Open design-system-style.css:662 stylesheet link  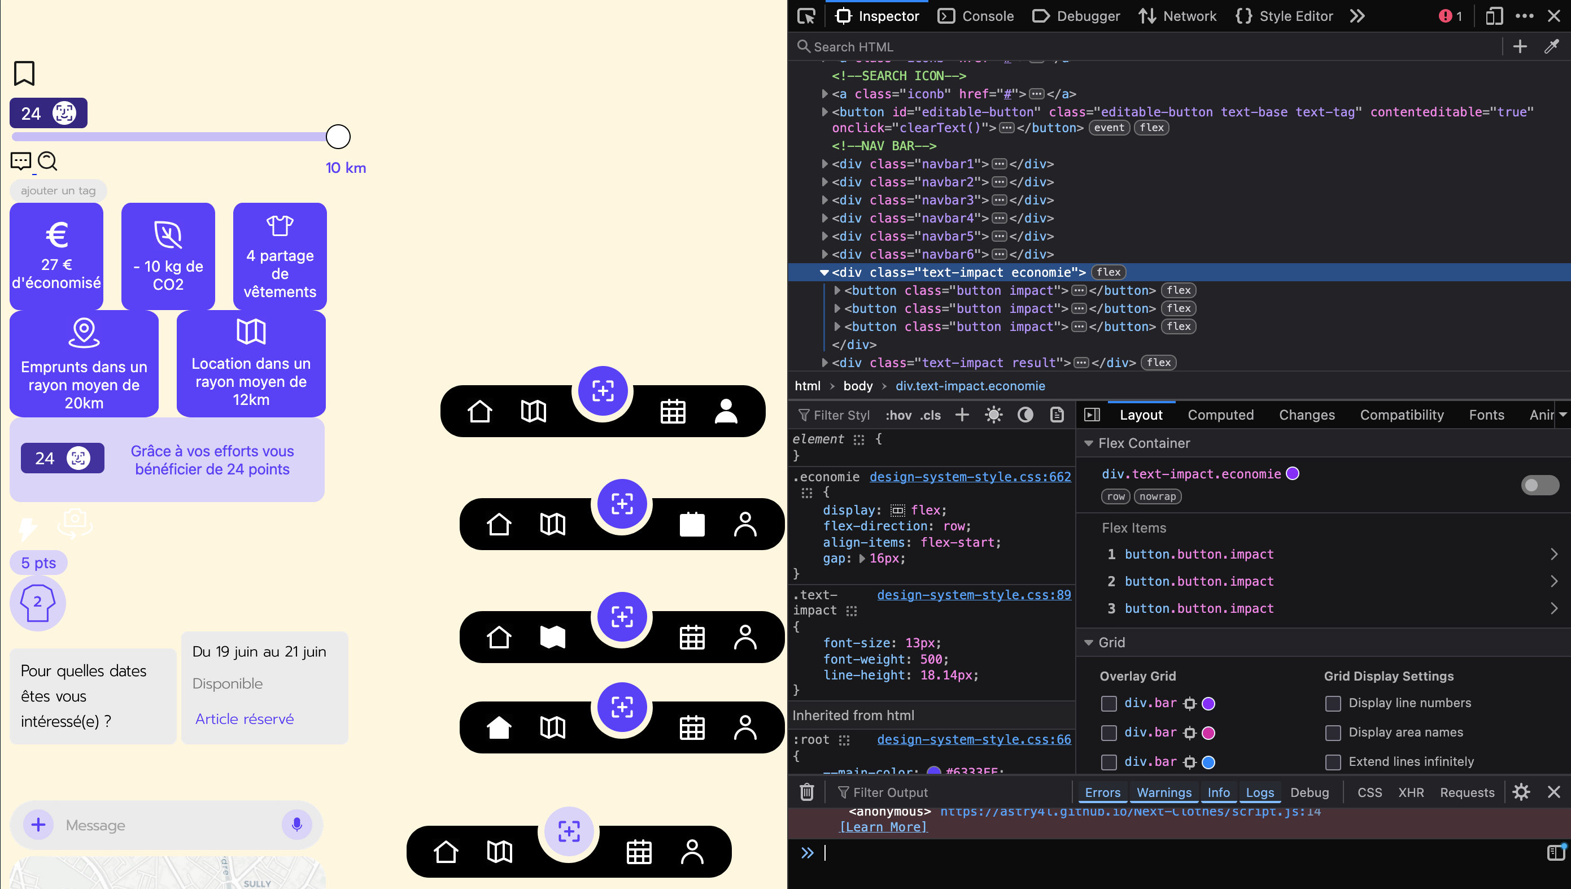969,477
